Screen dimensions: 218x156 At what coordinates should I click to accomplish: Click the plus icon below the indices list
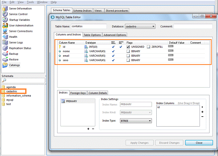tap(88, 129)
